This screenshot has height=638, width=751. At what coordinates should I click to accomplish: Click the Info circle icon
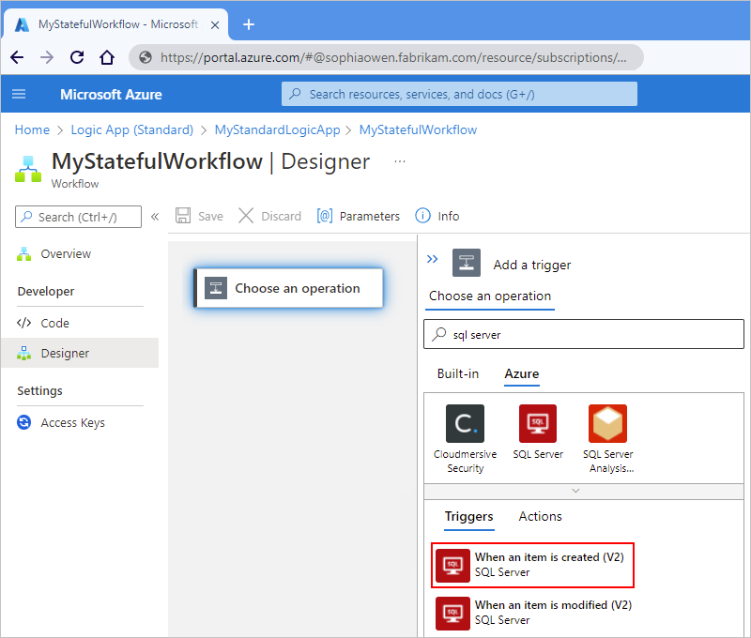click(x=422, y=216)
